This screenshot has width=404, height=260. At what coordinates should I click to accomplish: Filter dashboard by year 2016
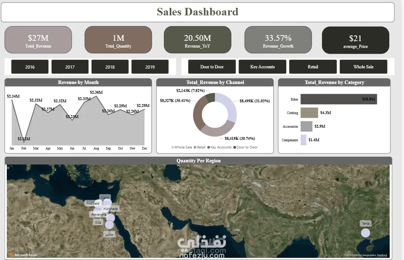pyautogui.click(x=30, y=67)
